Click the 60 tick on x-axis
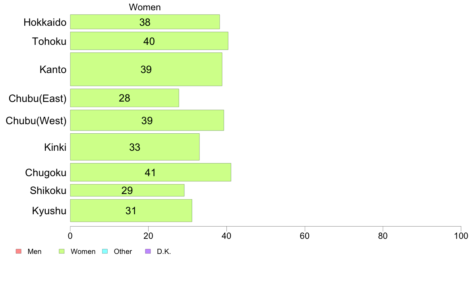 tap(305, 236)
